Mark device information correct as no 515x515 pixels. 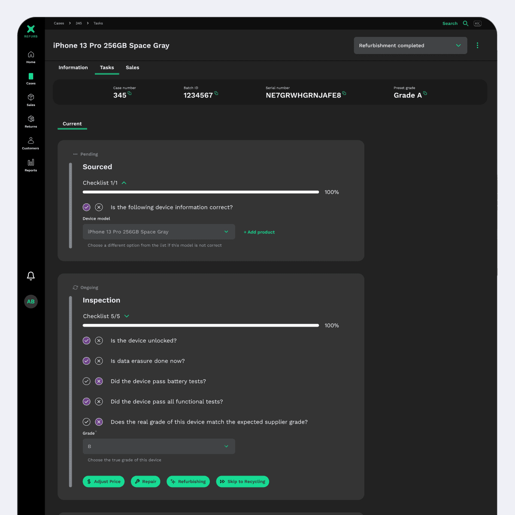(x=99, y=207)
